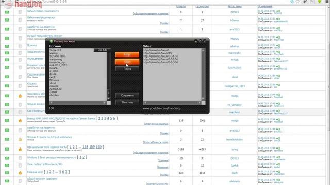The width and height of the screenshot is (330, 185).
Task: Open page 7 of 'Раздача' topic
Action: pyautogui.click(x=66, y=172)
